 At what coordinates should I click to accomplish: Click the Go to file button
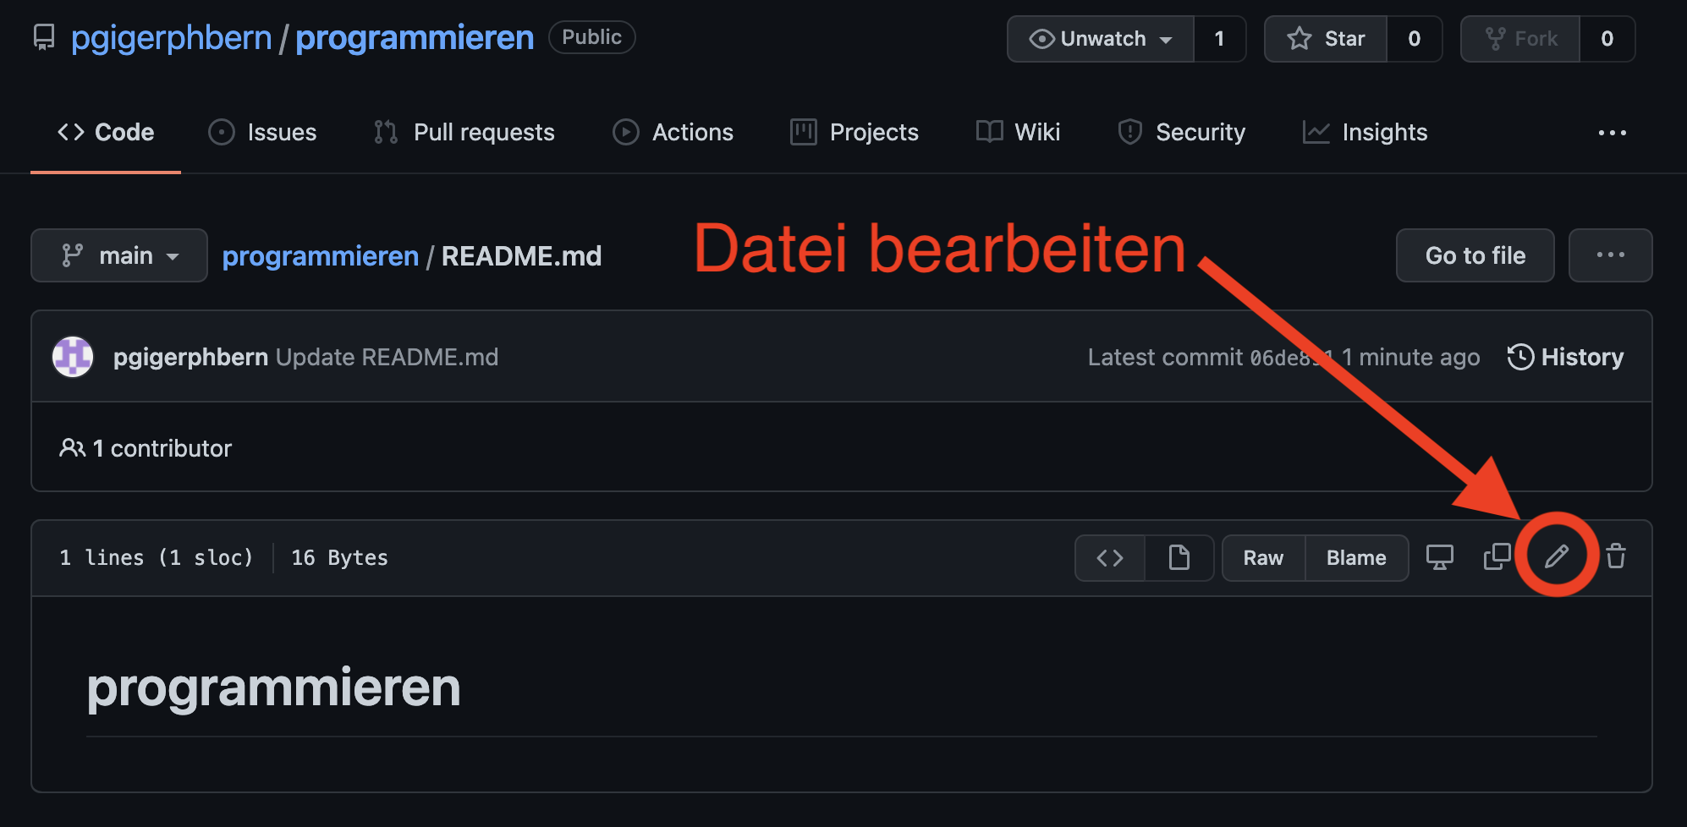tap(1475, 255)
